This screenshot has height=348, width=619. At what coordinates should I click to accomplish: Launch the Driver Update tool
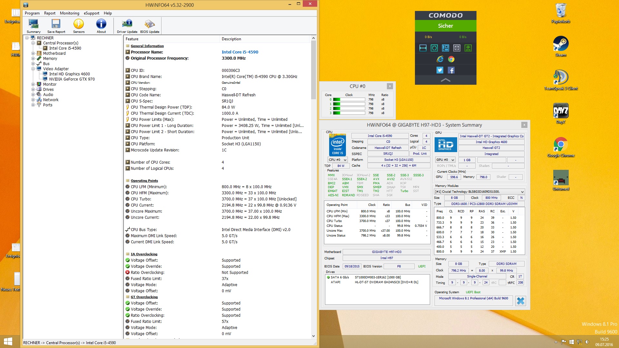(127, 26)
